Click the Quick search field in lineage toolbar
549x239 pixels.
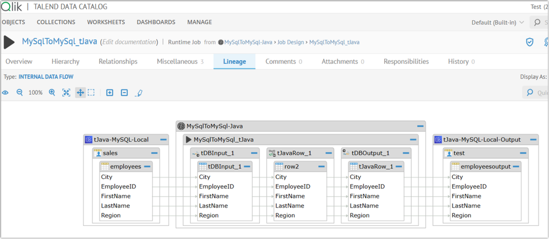[536, 93]
